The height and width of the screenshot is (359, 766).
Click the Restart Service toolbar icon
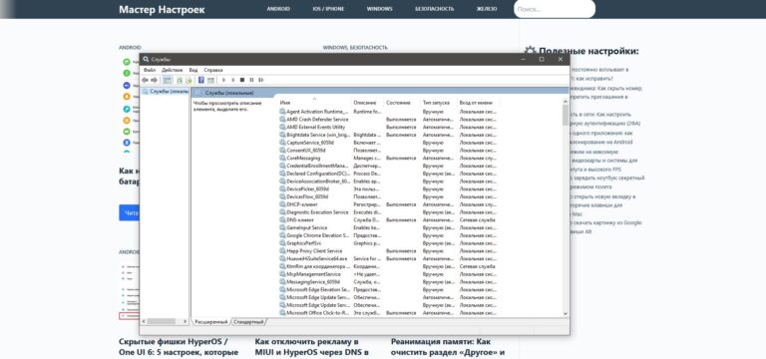coord(261,80)
